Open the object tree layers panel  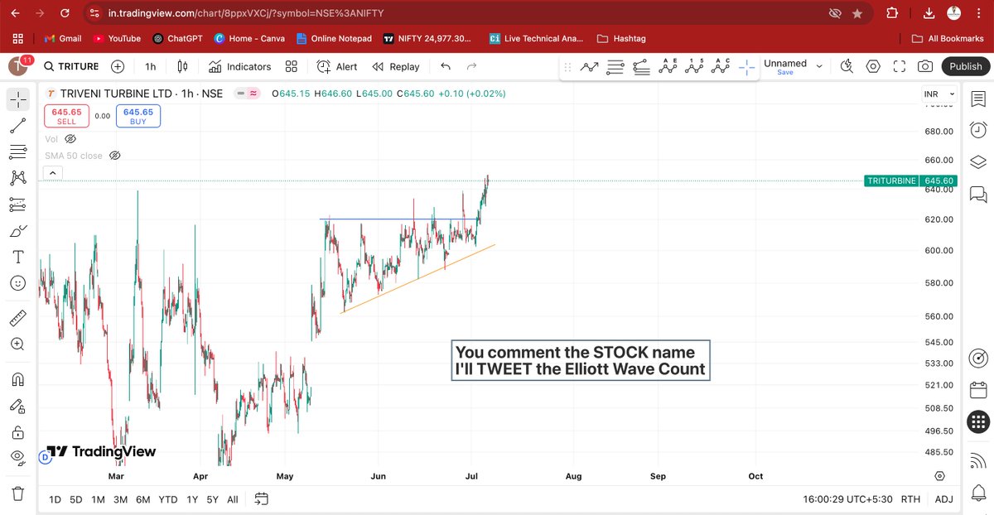[x=977, y=161]
